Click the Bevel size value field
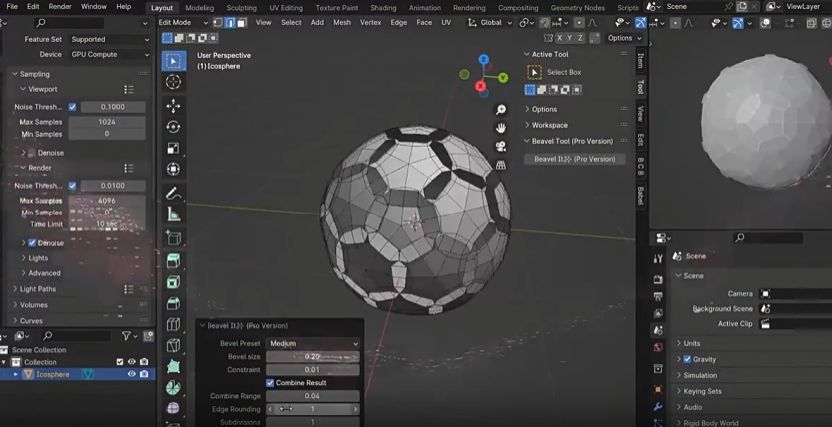This screenshot has width=832, height=427. [x=313, y=356]
